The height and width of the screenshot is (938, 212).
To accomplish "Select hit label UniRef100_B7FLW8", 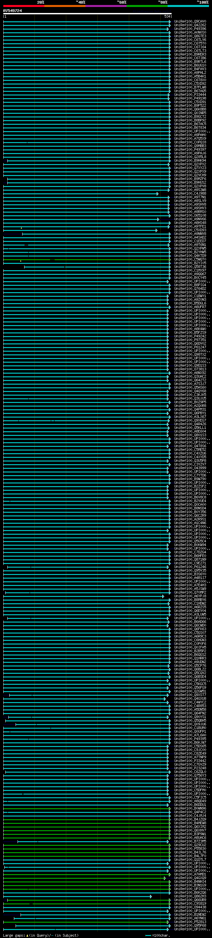I will click(190, 88).
